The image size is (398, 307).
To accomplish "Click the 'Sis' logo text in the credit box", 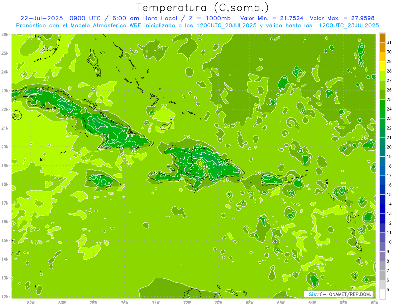I will (x=312, y=294).
